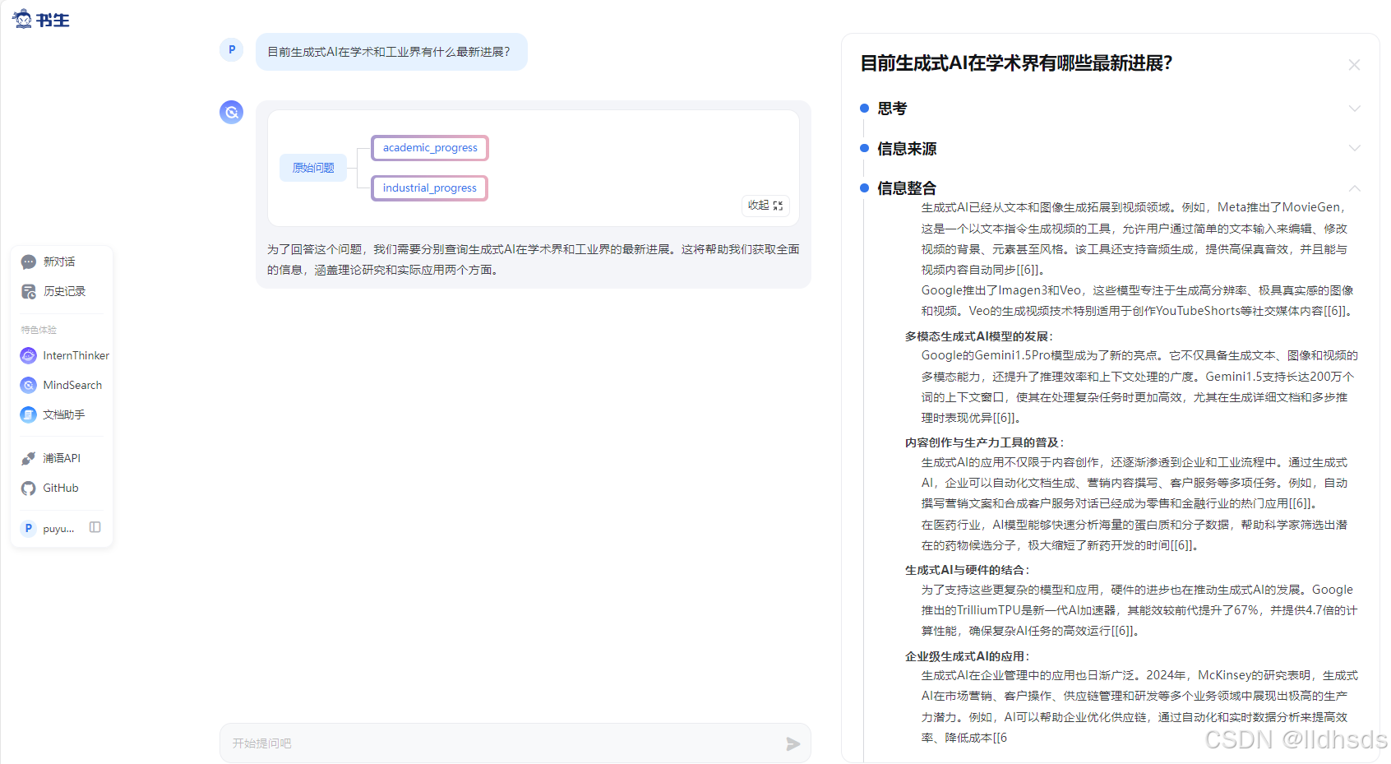Toggle the sidebar collapse panel icon

(x=95, y=527)
